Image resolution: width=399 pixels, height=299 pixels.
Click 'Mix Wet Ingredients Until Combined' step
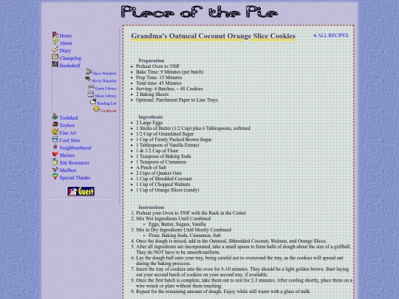coord(174,219)
